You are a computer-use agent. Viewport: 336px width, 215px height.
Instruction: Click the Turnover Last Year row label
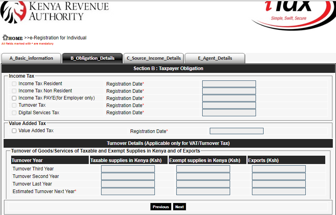pos(32,184)
